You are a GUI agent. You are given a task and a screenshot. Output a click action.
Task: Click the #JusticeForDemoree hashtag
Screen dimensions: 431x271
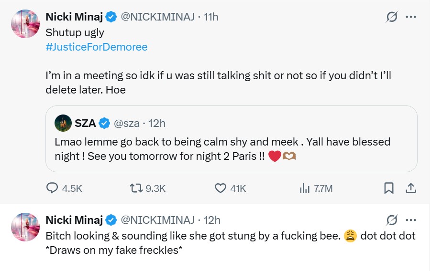click(x=97, y=47)
